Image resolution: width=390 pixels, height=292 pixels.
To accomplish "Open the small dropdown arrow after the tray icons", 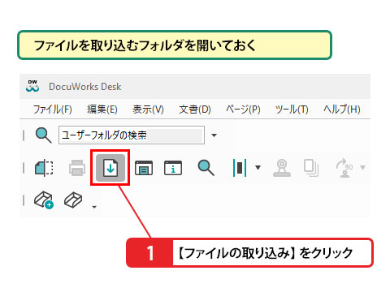I will [x=94, y=207].
